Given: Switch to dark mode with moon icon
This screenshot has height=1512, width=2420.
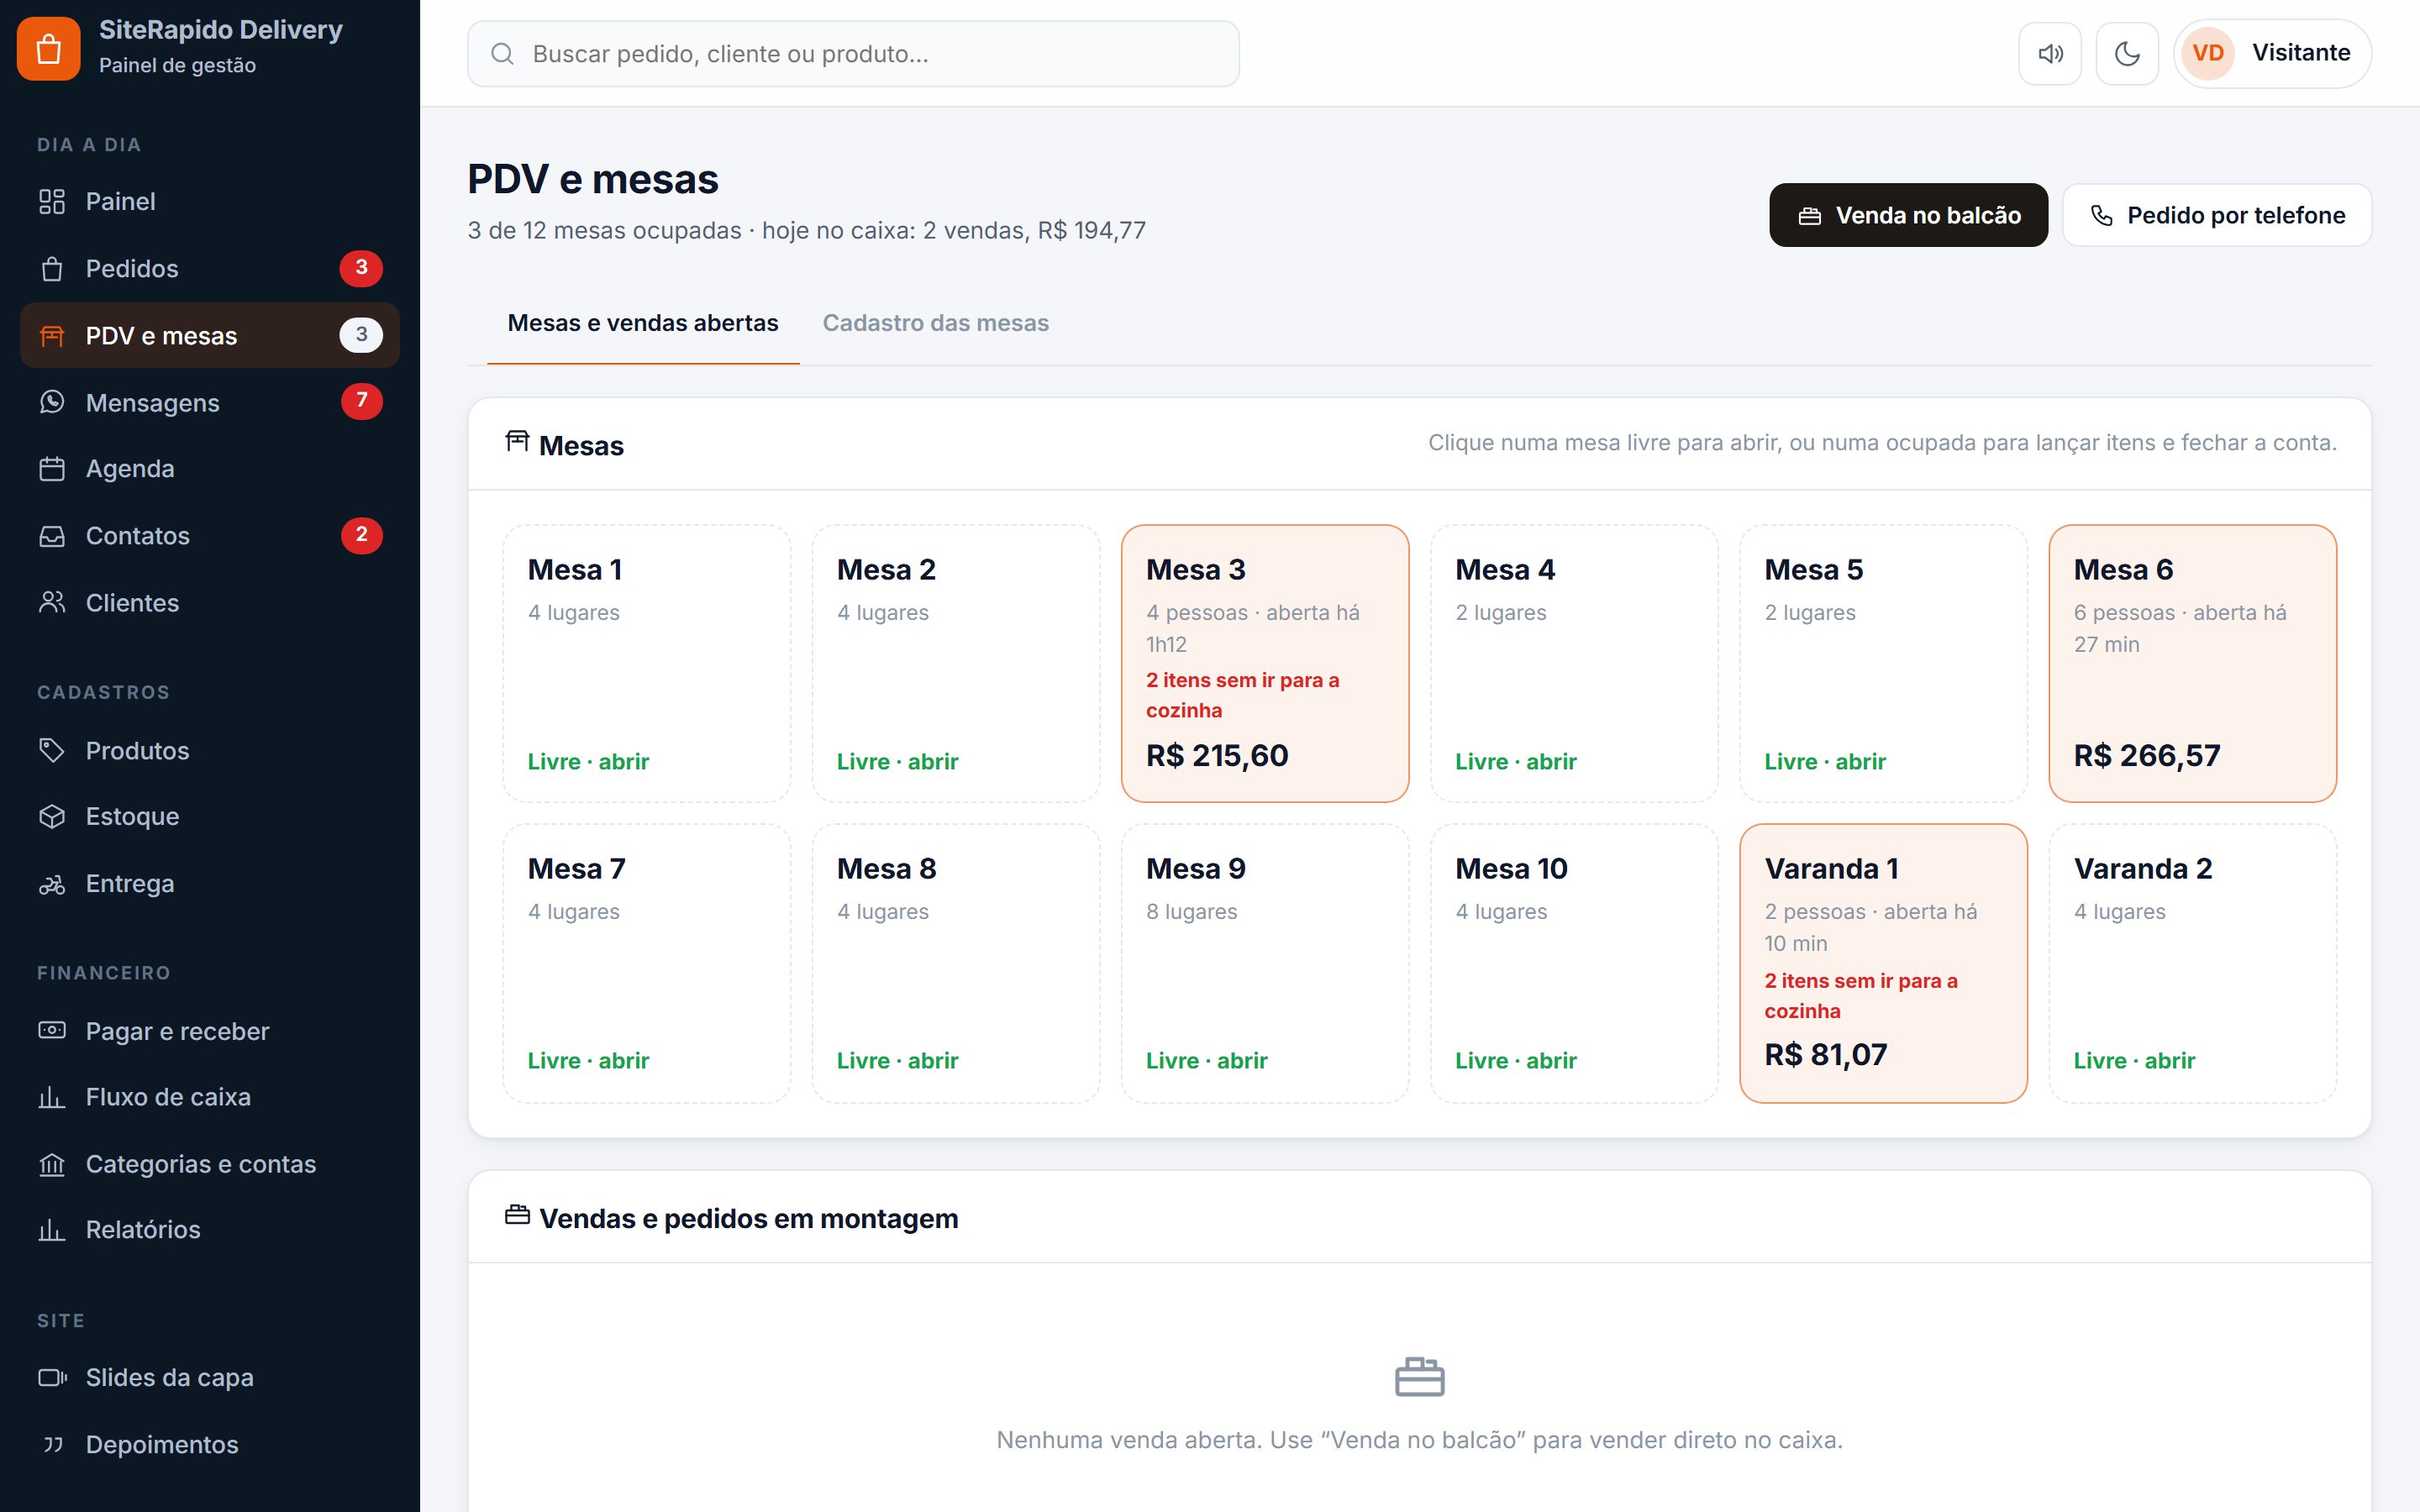Looking at the screenshot, I should [x=2127, y=54].
